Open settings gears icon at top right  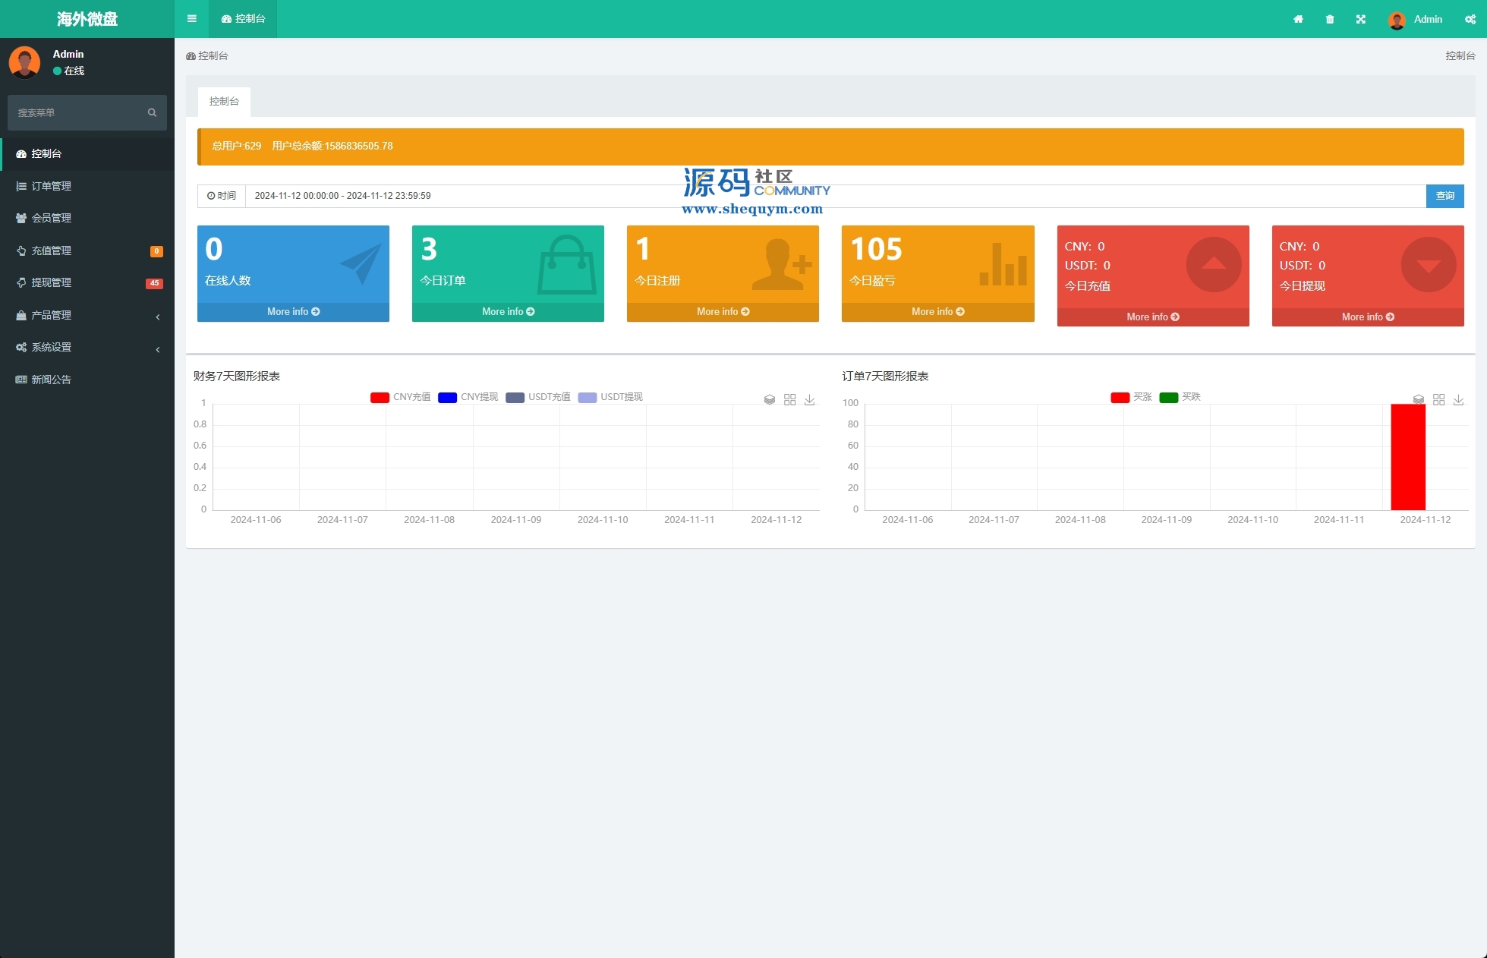click(1470, 19)
